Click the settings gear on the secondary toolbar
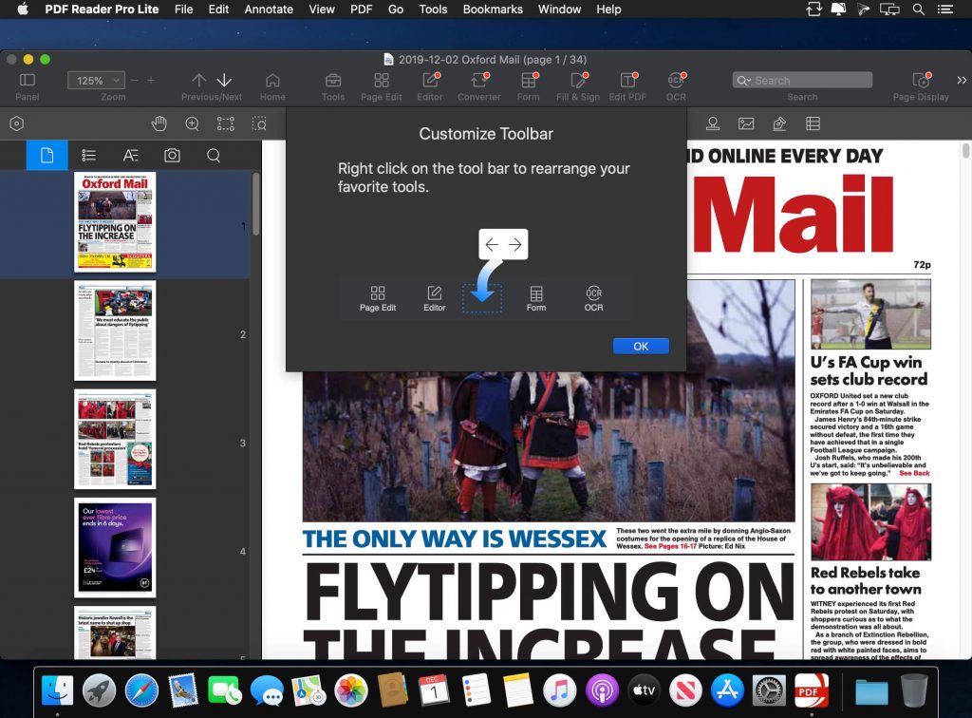This screenshot has width=972, height=718. [x=15, y=123]
